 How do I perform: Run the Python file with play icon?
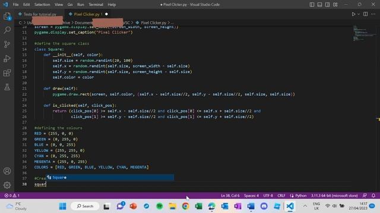[x=353, y=14]
